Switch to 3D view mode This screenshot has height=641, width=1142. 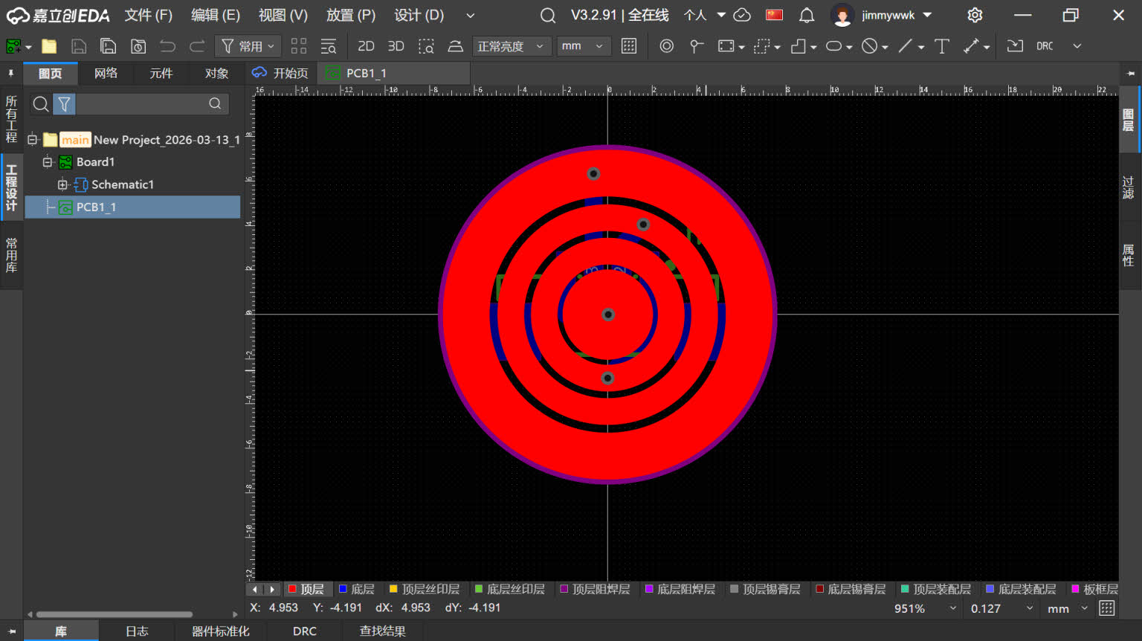click(396, 46)
